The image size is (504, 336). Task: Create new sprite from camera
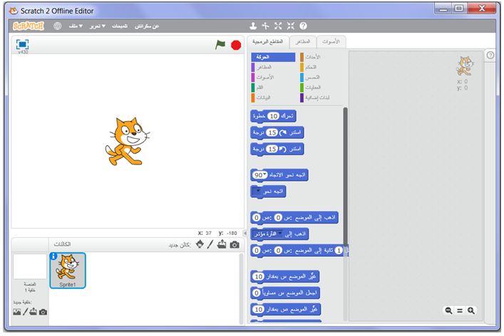[x=235, y=245]
